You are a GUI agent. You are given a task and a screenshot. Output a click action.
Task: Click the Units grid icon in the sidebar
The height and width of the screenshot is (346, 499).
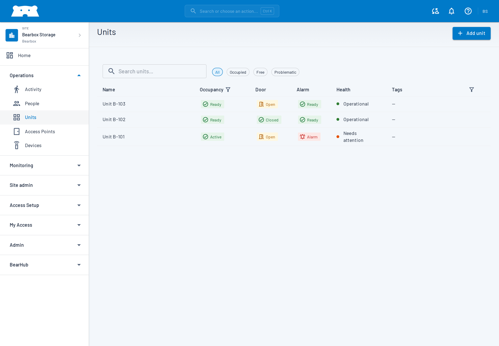17,117
